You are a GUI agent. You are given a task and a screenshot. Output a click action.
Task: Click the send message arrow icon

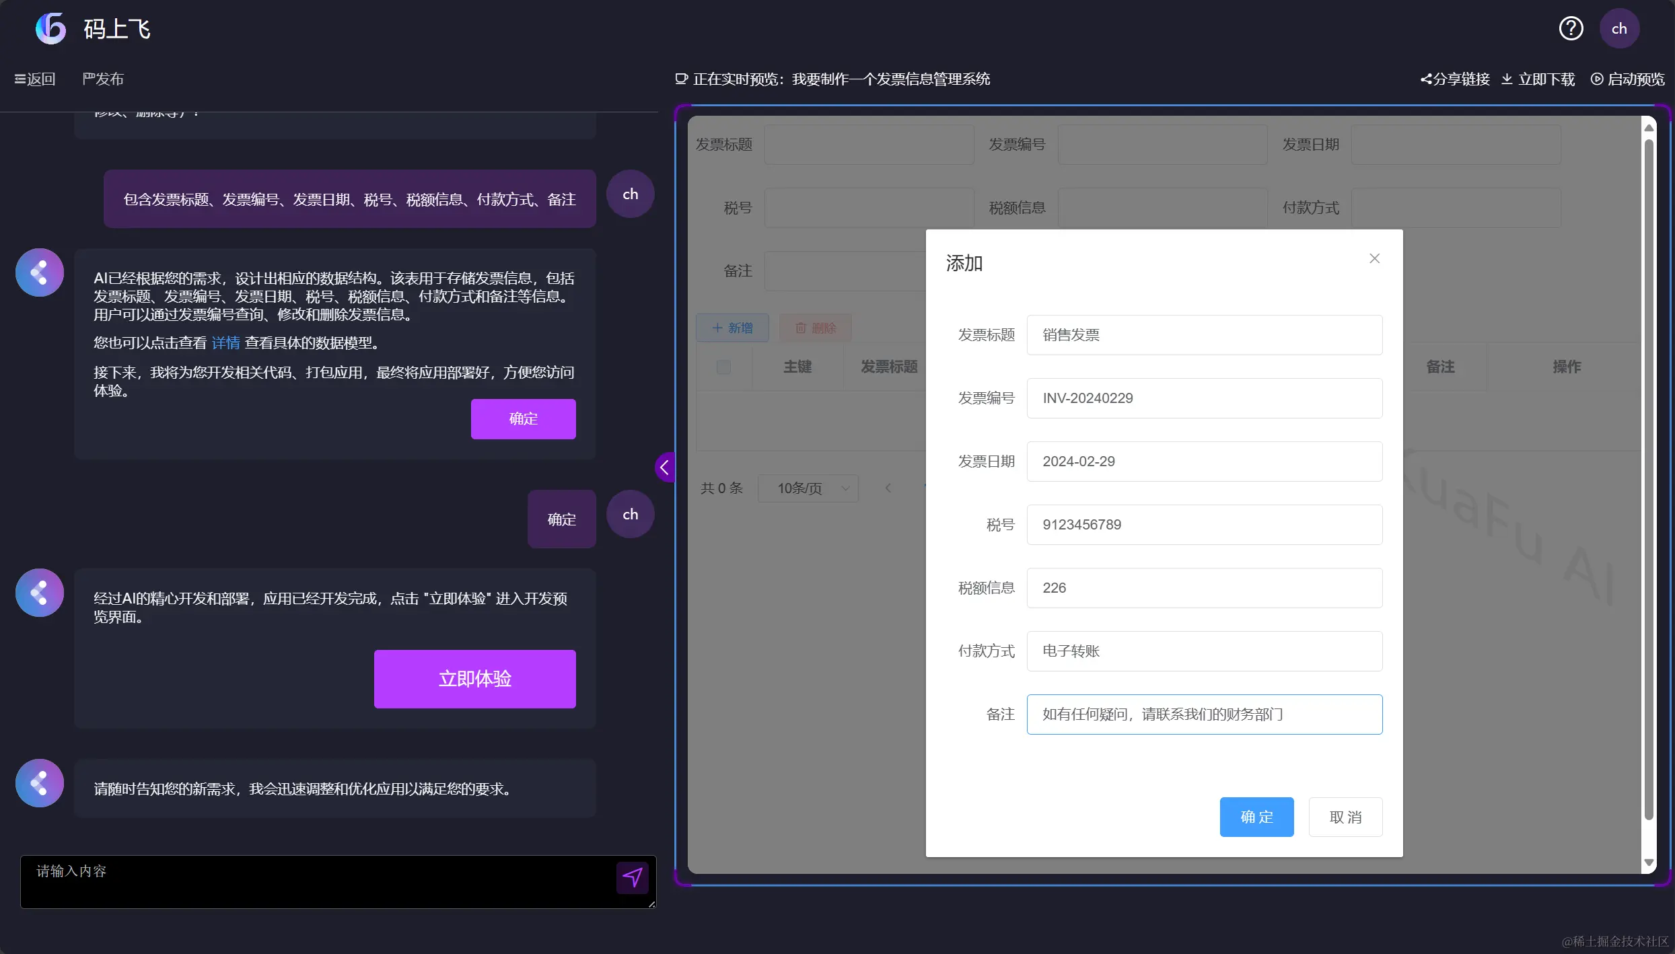click(632, 877)
